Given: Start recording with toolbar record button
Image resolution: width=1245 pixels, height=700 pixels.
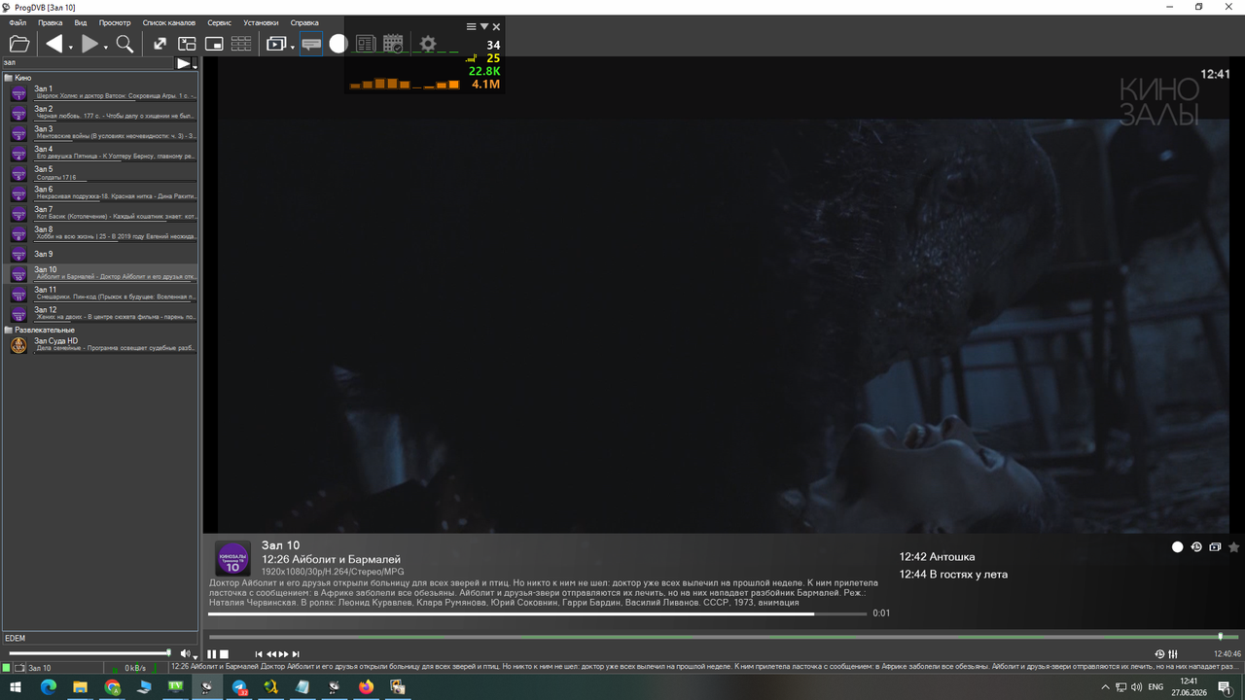Looking at the screenshot, I should coord(338,44).
